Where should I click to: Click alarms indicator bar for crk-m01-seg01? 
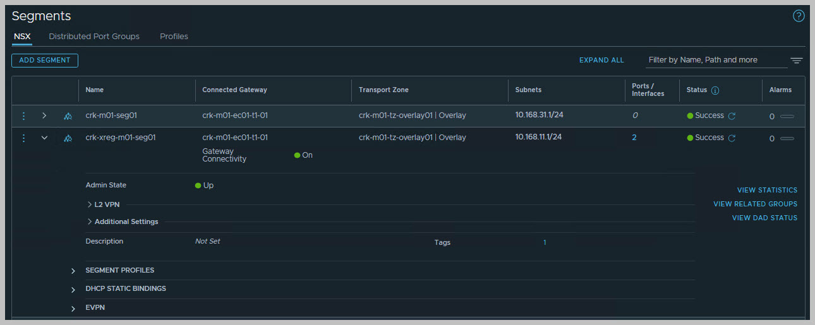787,117
